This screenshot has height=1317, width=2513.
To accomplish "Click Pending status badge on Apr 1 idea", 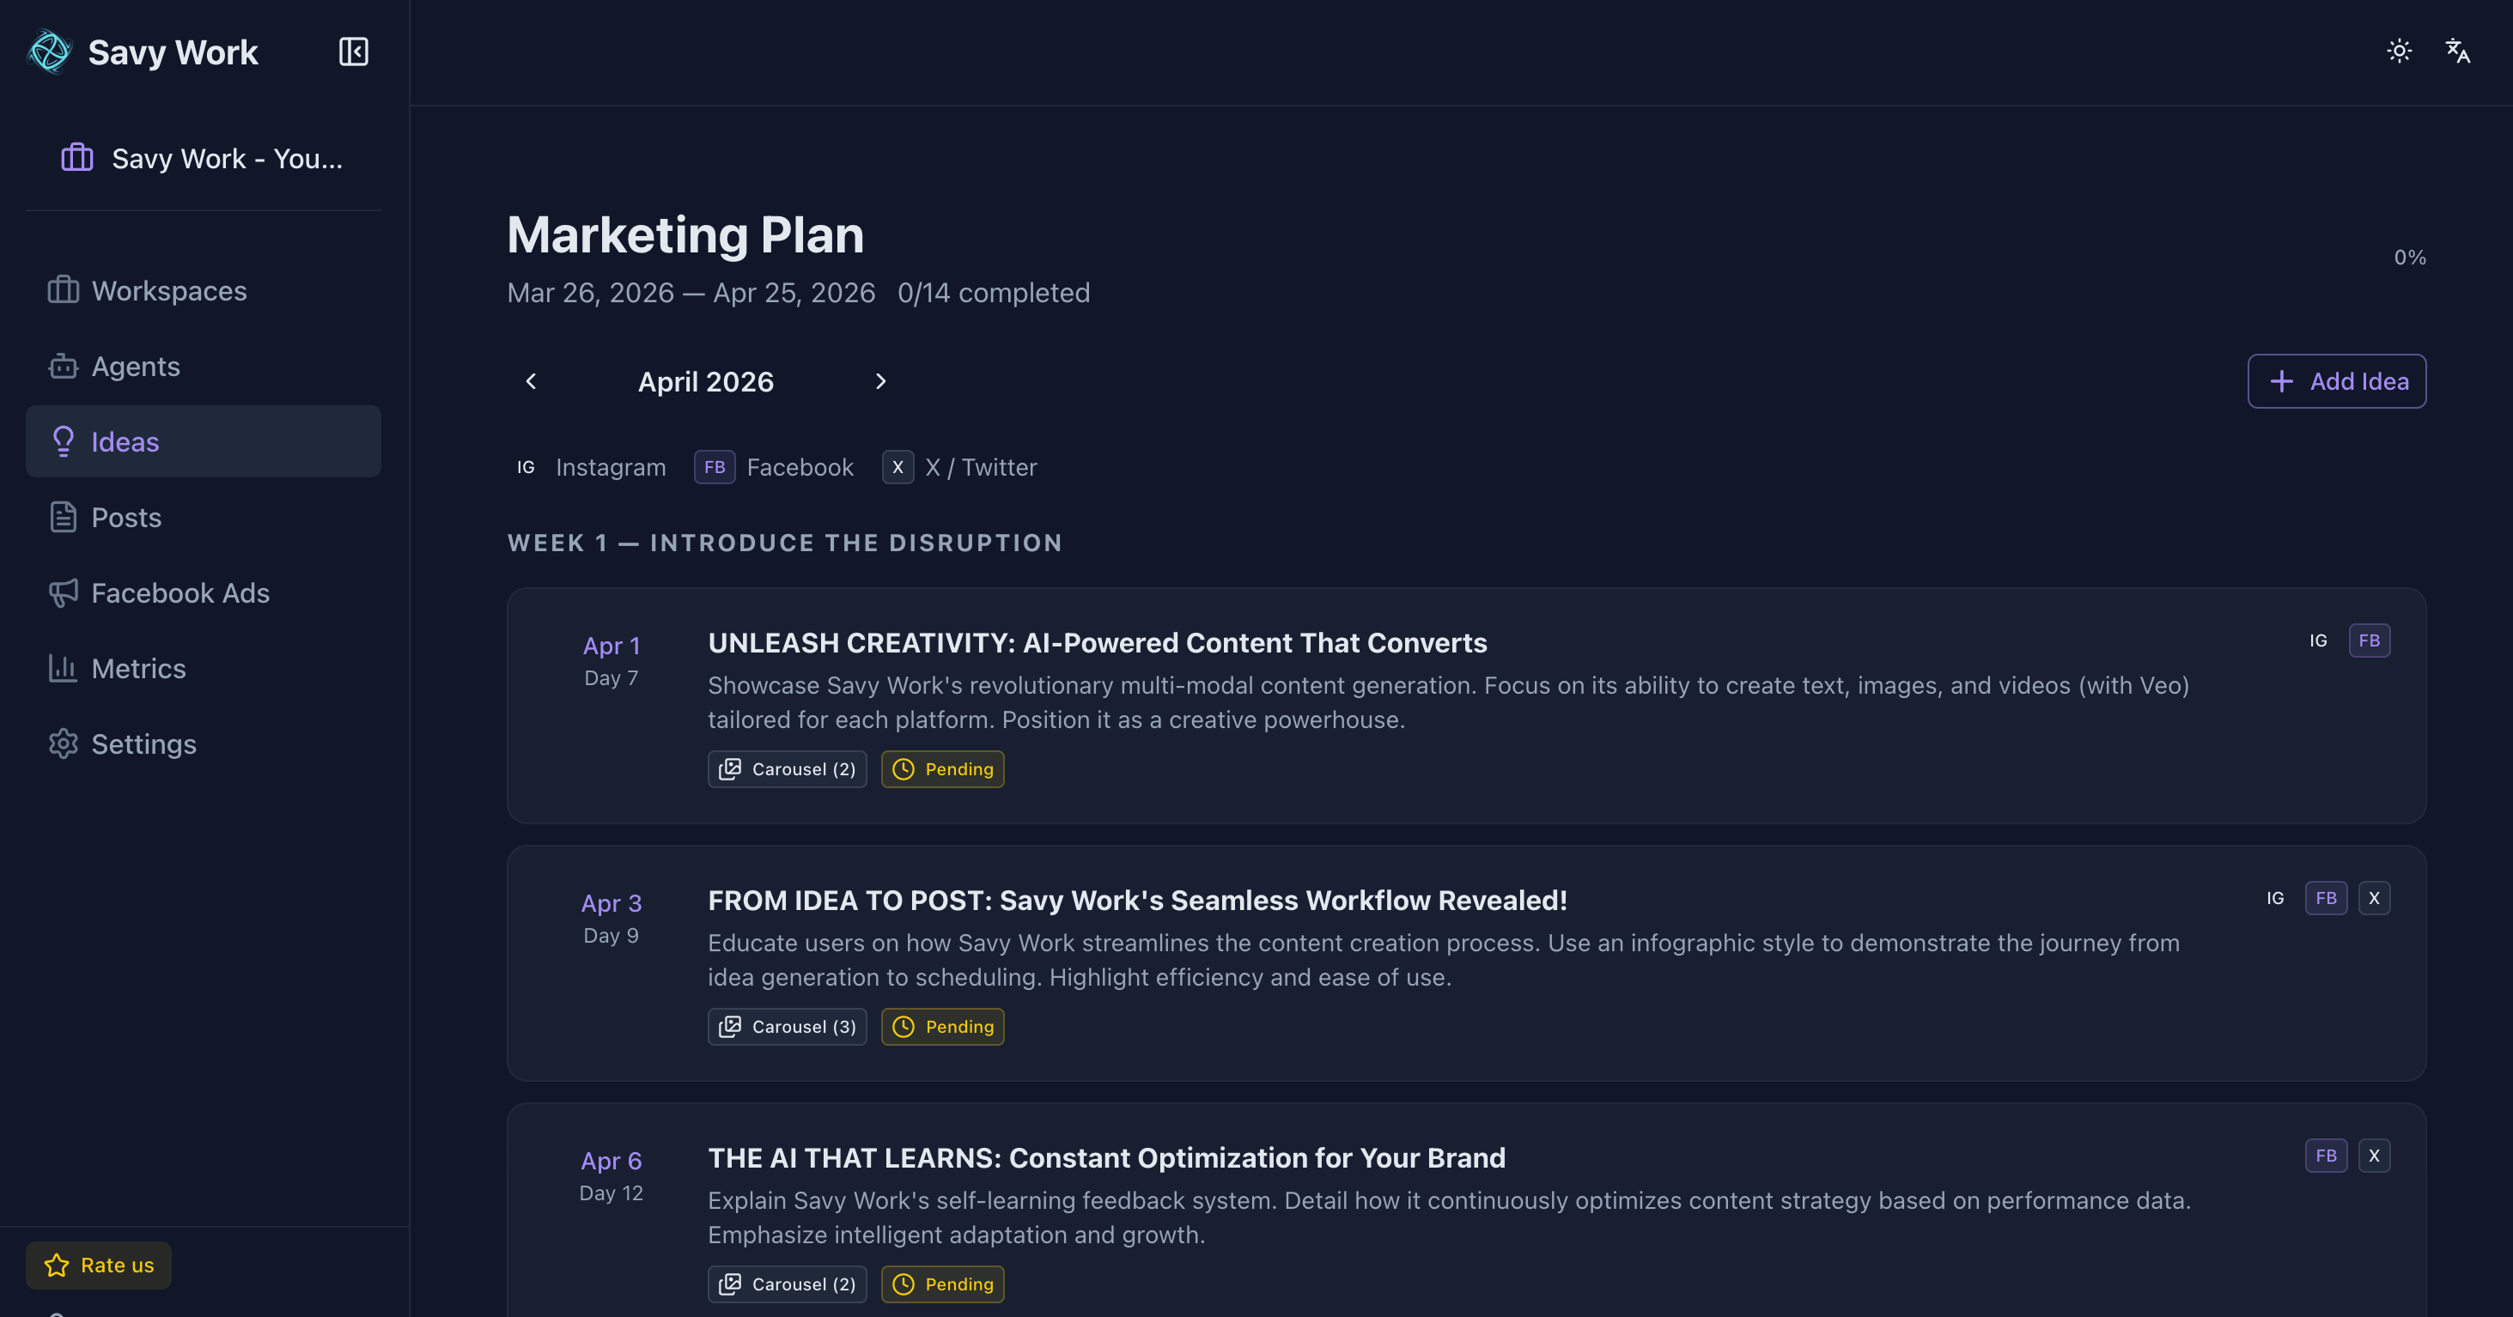I will tap(942, 769).
